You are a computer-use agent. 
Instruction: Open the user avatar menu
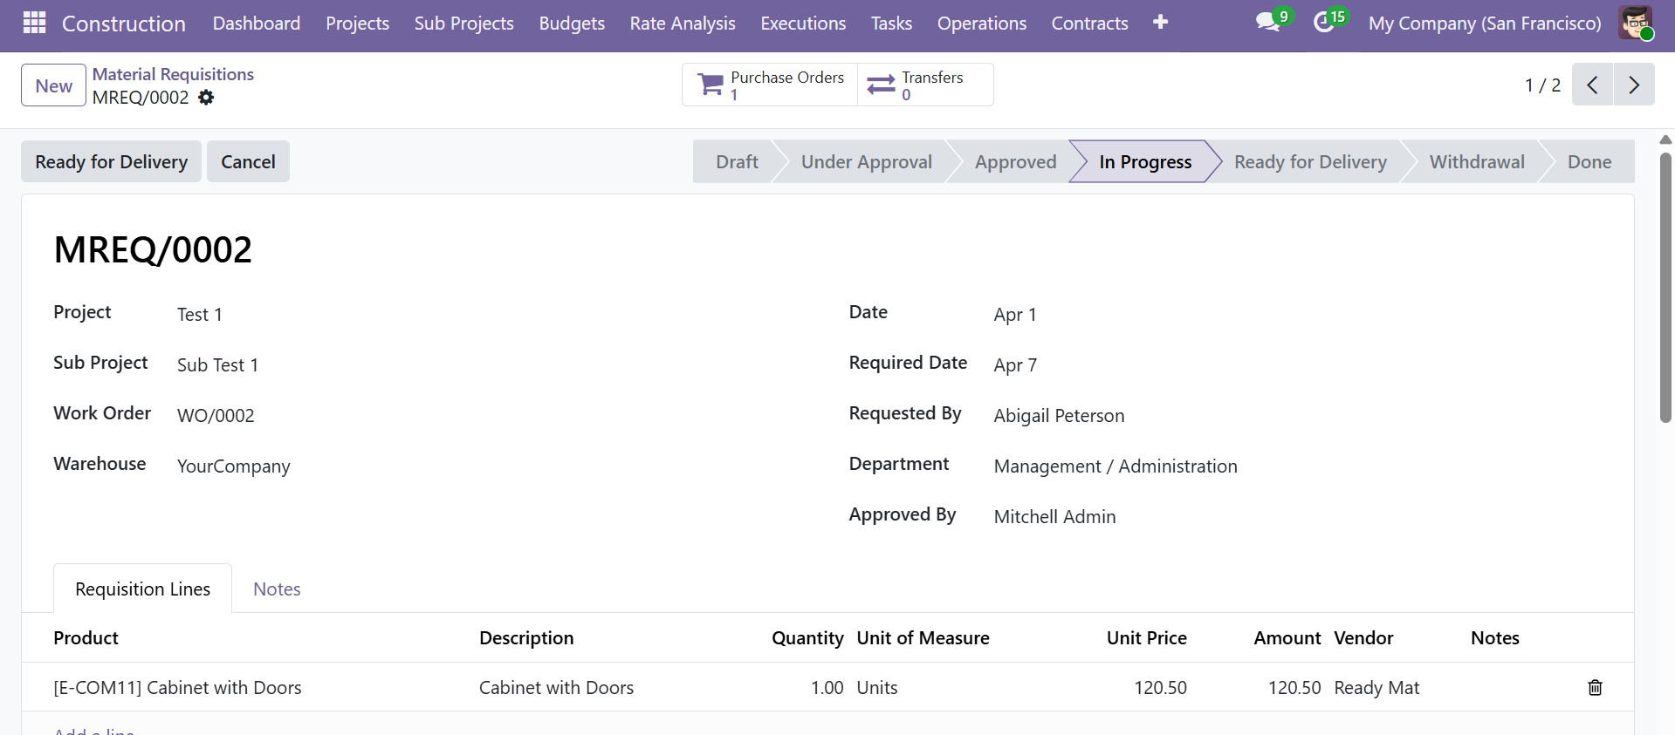(x=1636, y=23)
